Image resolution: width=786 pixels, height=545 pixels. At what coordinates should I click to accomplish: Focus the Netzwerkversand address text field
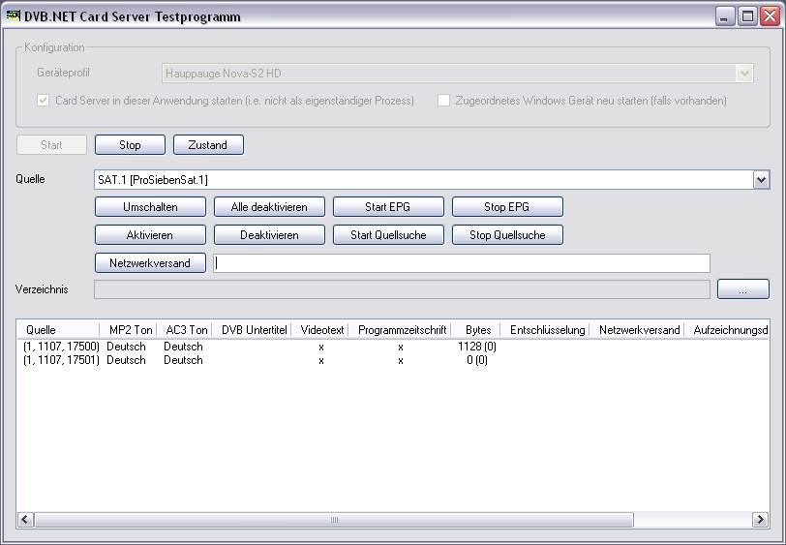click(462, 263)
